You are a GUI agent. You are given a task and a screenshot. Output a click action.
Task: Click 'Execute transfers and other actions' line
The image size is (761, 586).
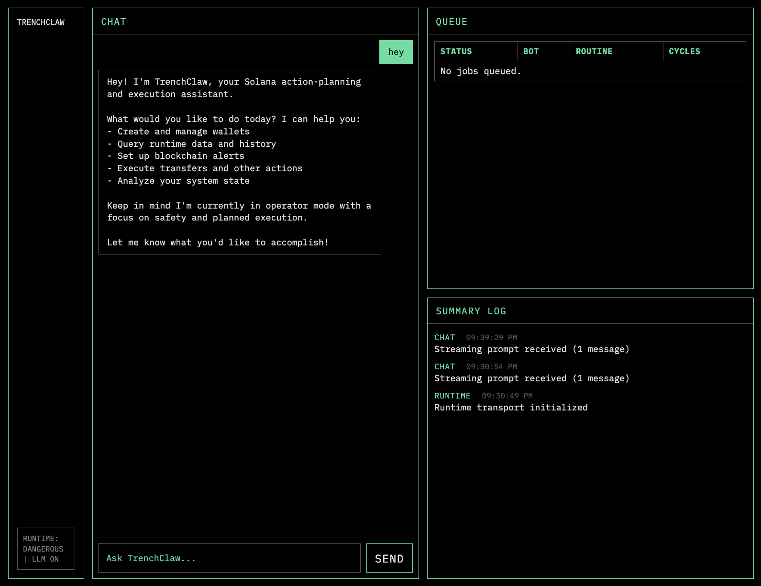click(205, 168)
